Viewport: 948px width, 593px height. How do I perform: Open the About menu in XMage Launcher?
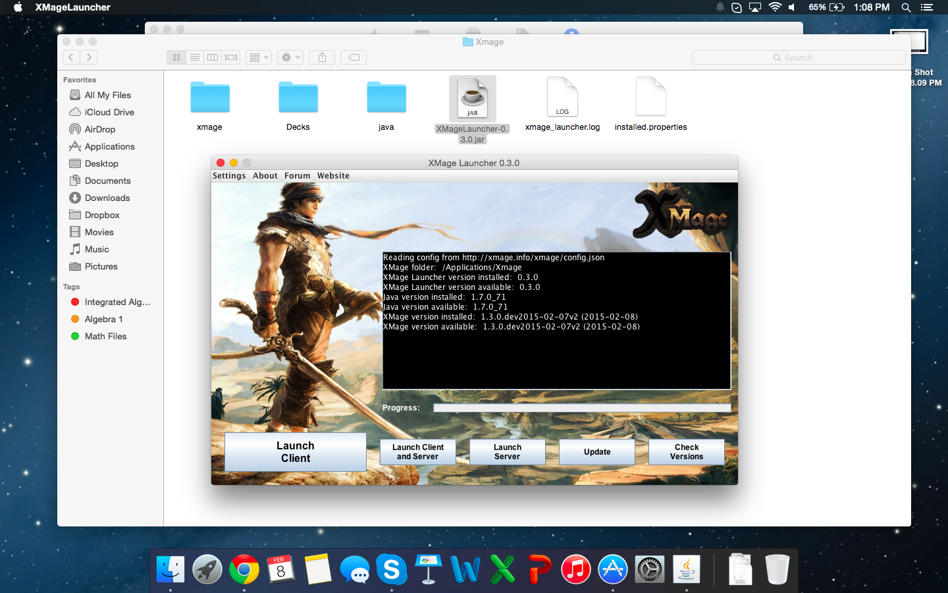[x=265, y=176]
